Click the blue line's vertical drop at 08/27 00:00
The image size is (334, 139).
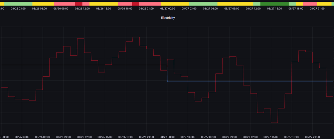click(167, 73)
